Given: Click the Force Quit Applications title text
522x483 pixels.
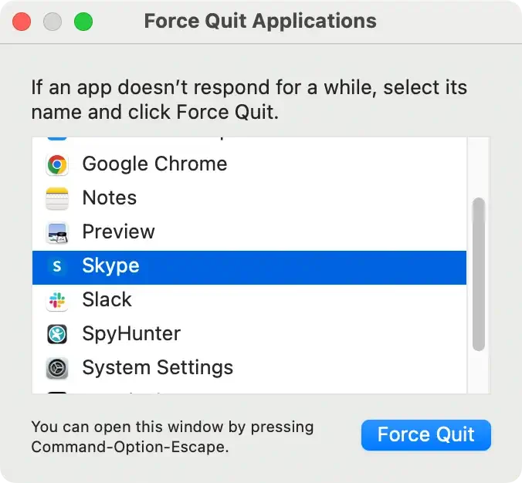Looking at the screenshot, I should pyautogui.click(x=260, y=21).
